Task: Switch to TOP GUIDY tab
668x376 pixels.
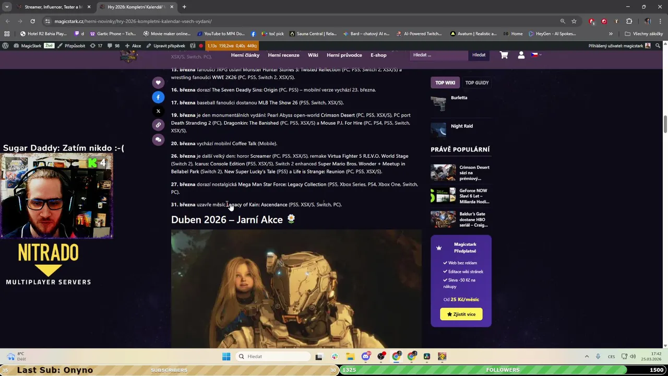Action: click(x=477, y=83)
